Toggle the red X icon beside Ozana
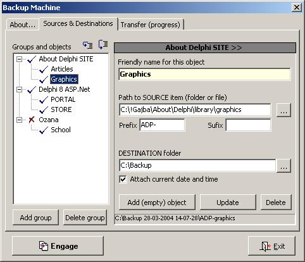 [32, 120]
